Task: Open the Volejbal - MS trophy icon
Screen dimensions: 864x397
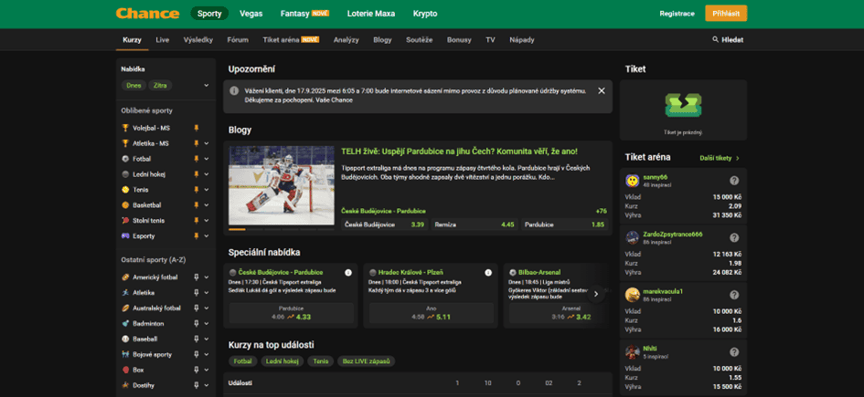Action: pyautogui.click(x=125, y=128)
